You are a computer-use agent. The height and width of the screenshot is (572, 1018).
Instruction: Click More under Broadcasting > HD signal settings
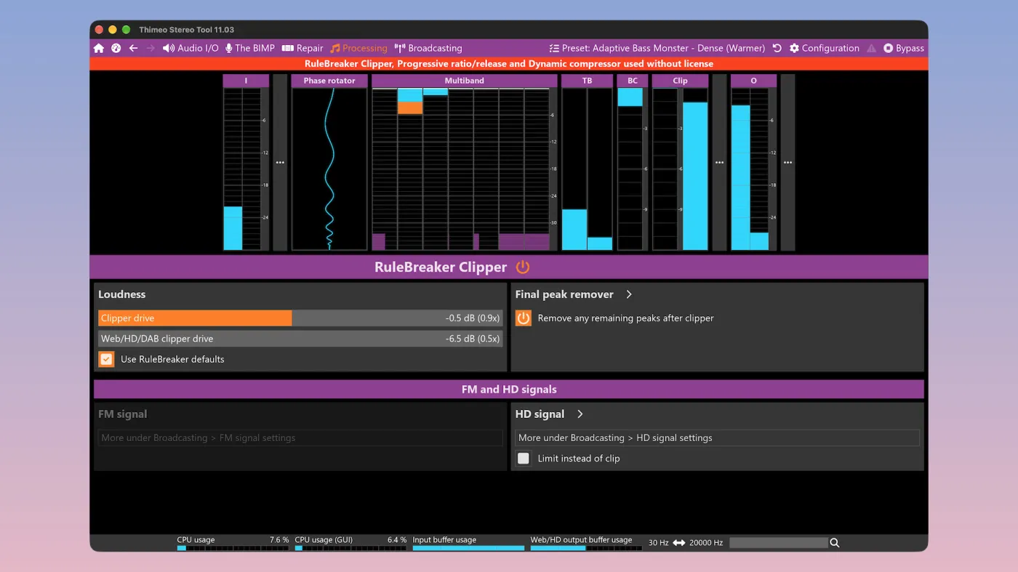tap(718, 438)
